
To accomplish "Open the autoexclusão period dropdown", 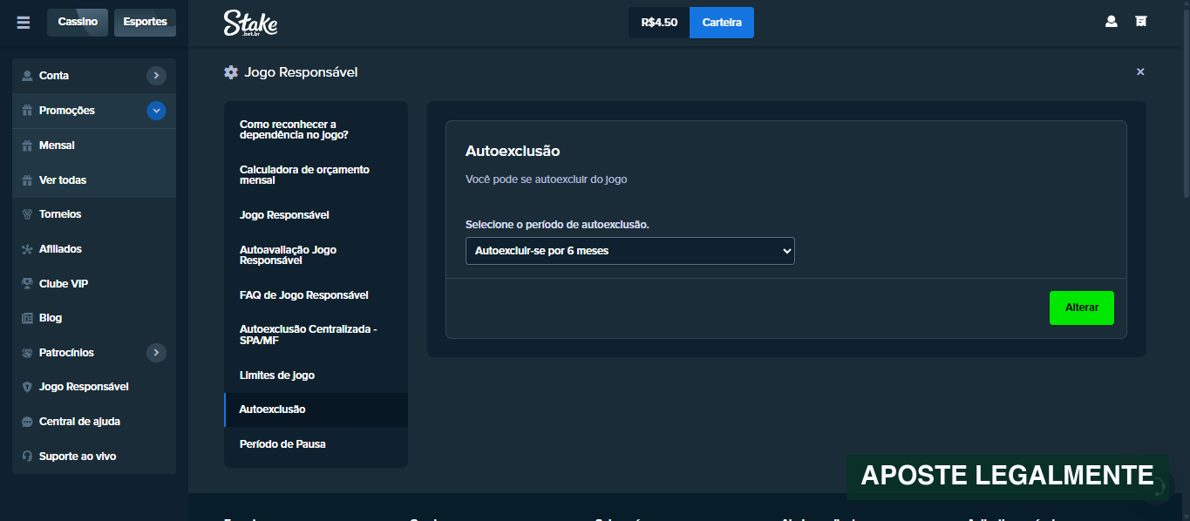I will (629, 251).
